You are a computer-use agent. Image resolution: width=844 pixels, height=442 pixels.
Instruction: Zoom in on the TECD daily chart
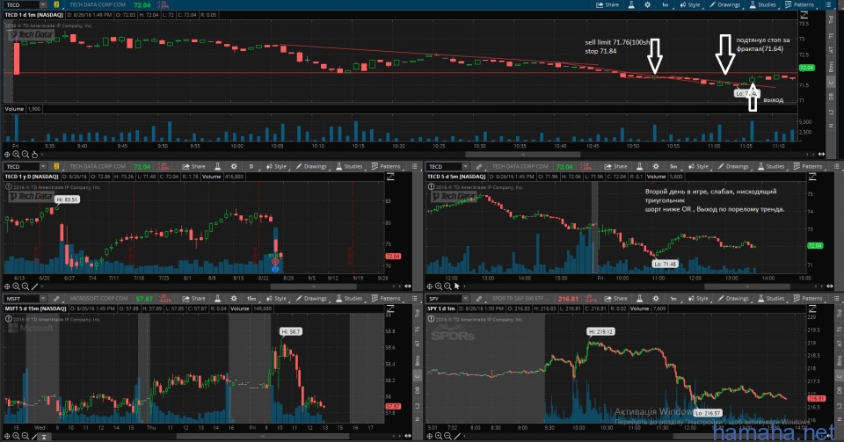pos(16,286)
